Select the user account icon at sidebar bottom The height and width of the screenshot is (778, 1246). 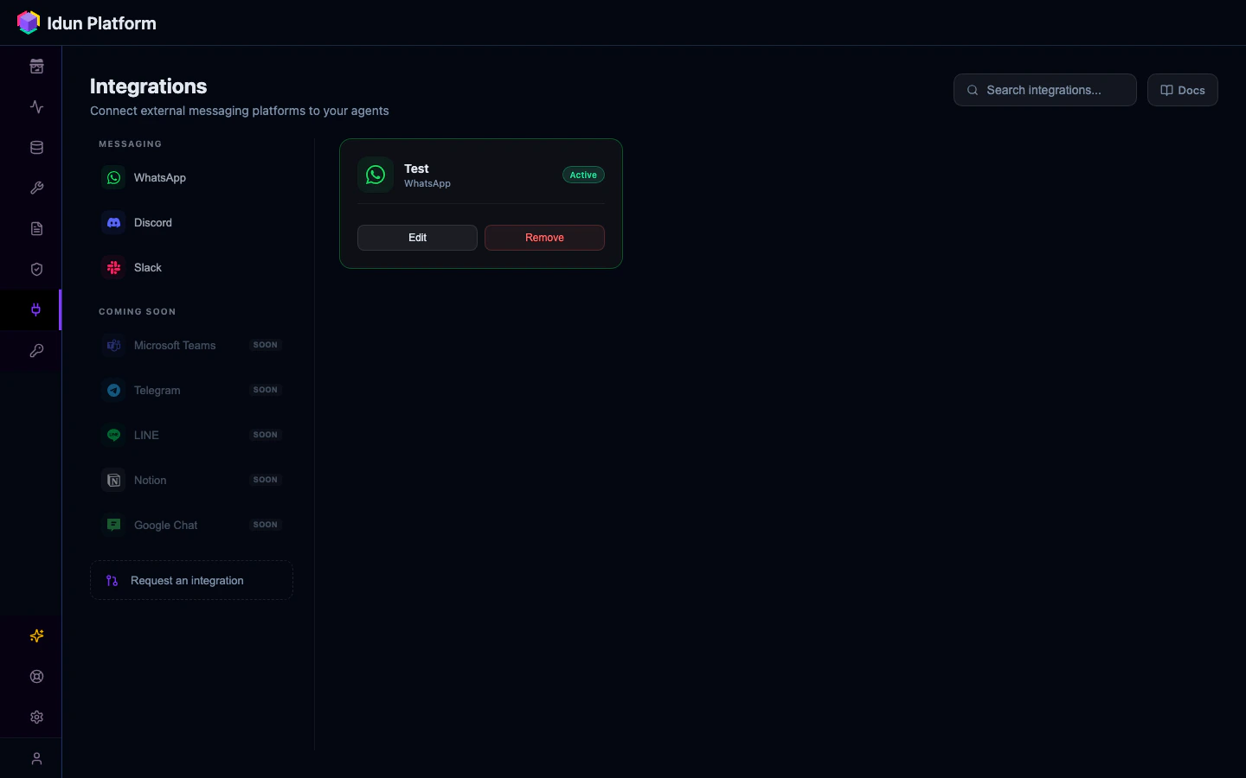35,758
